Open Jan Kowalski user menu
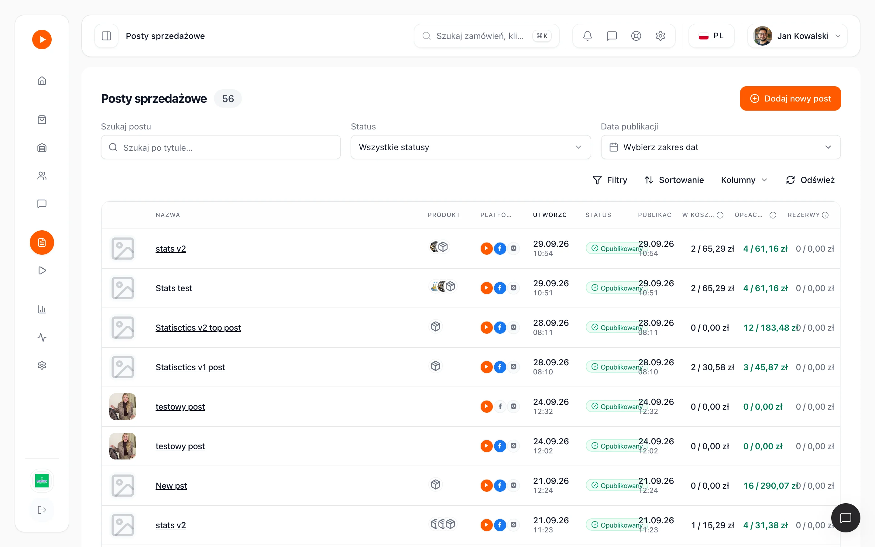Screen dimensions: 875x547 (x=797, y=36)
